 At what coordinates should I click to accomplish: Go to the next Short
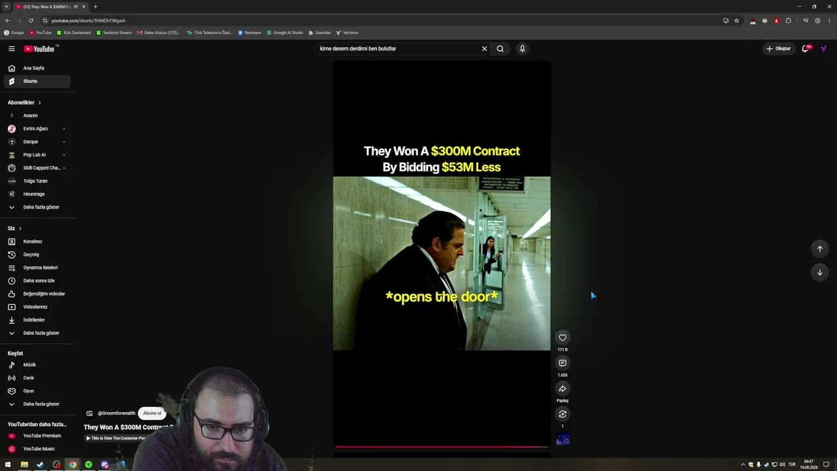pyautogui.click(x=820, y=272)
